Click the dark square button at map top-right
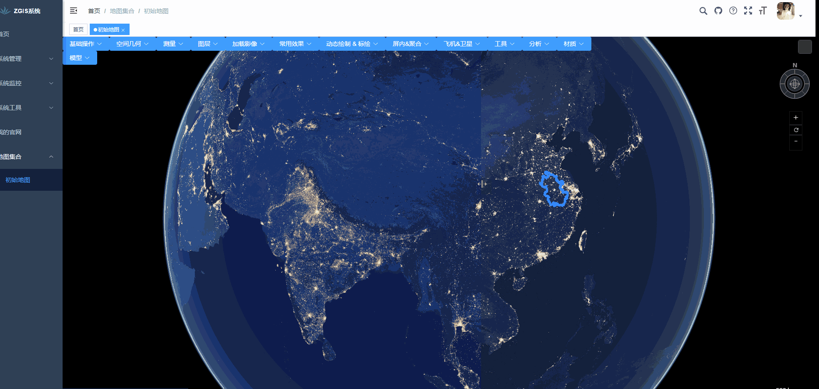Screen dimensions: 819x389 (x=805, y=47)
